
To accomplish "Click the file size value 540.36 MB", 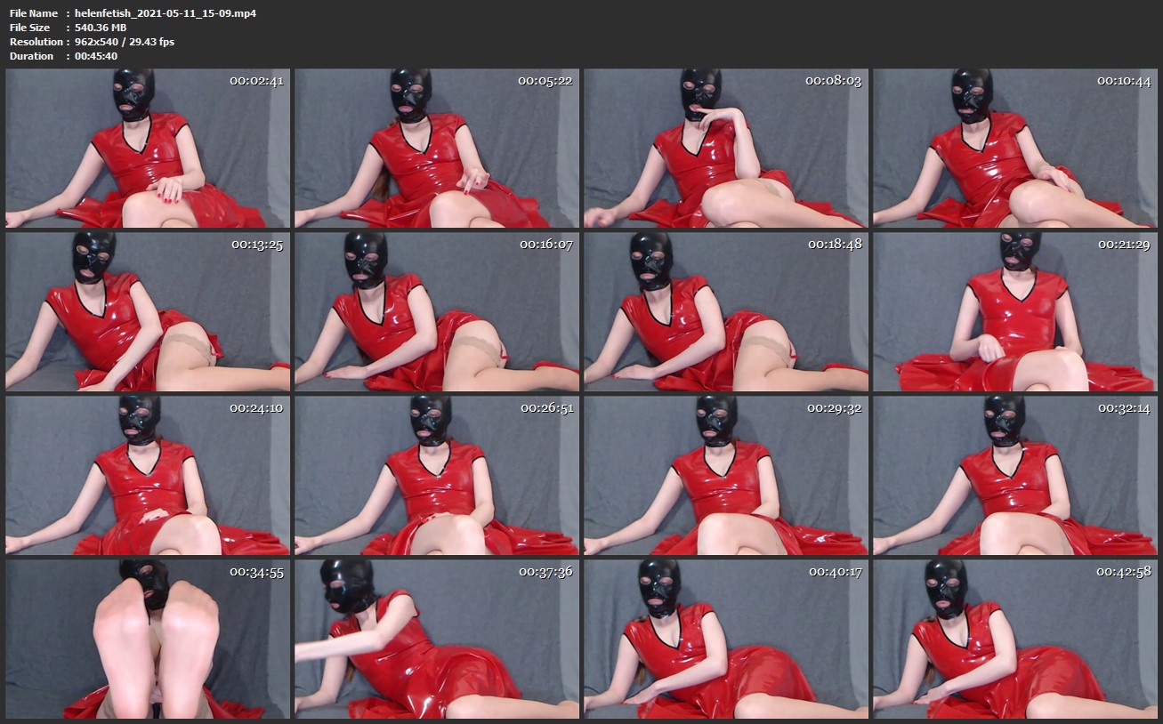I will pyautogui.click(x=101, y=28).
